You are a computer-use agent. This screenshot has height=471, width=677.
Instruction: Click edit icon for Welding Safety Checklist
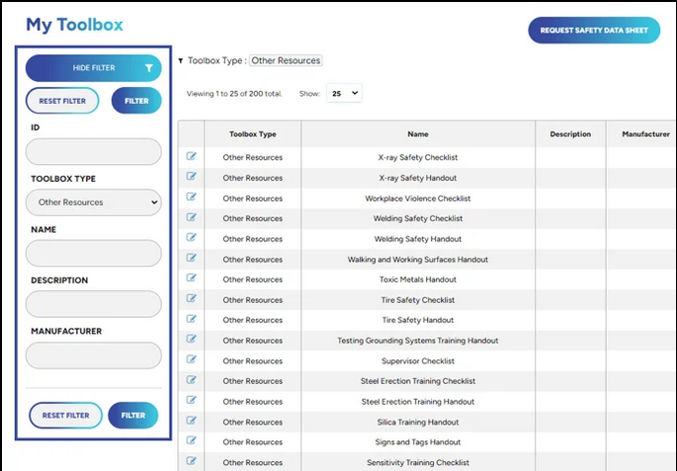[191, 218]
